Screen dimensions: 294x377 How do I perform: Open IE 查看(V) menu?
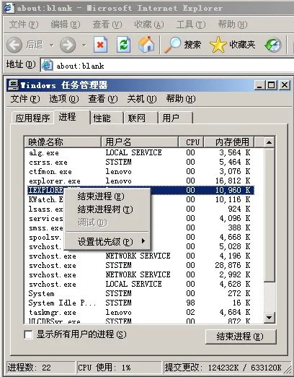pos(107,25)
